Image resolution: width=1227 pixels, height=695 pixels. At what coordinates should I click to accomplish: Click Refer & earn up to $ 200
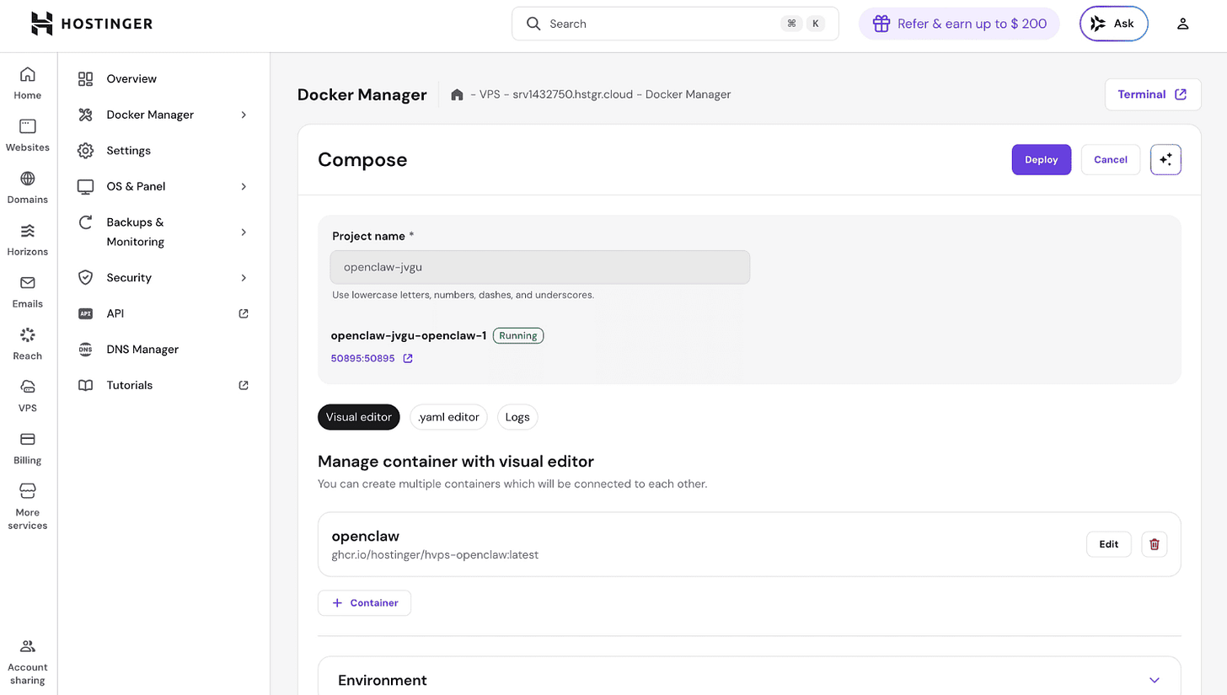(x=960, y=24)
